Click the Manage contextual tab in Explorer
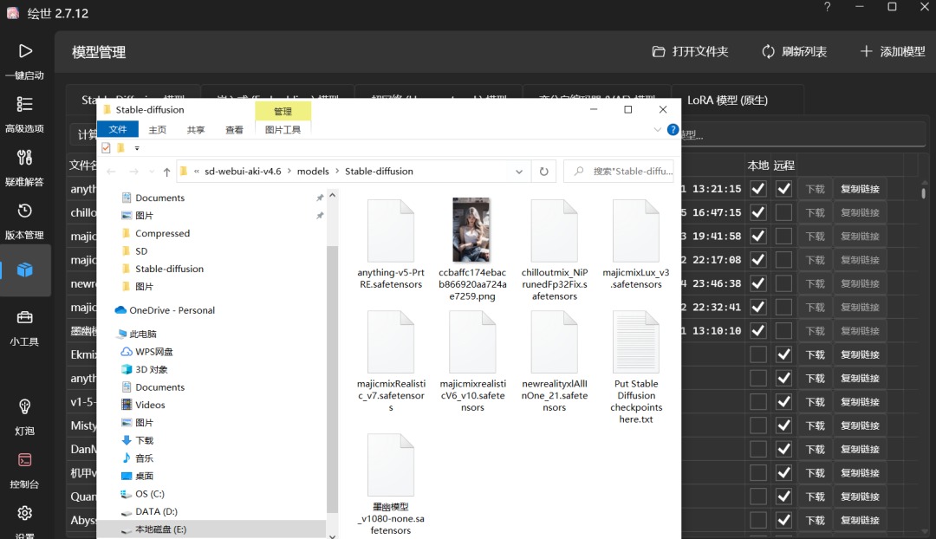 (x=283, y=111)
